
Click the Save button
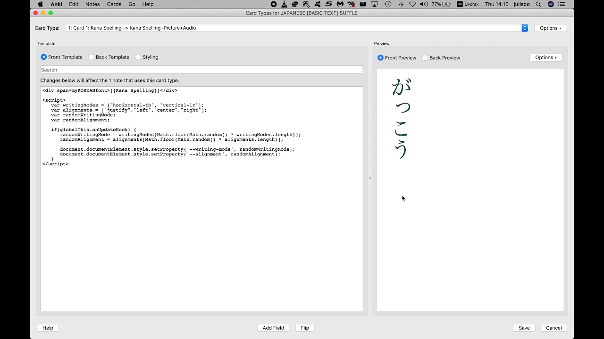[x=524, y=328]
